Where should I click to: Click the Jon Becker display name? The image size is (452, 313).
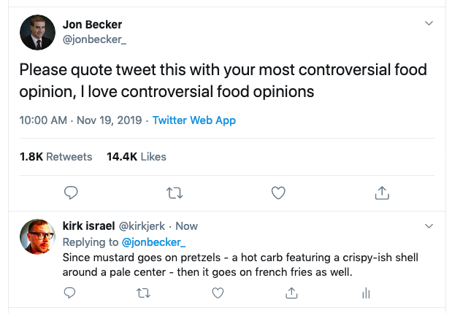(95, 25)
